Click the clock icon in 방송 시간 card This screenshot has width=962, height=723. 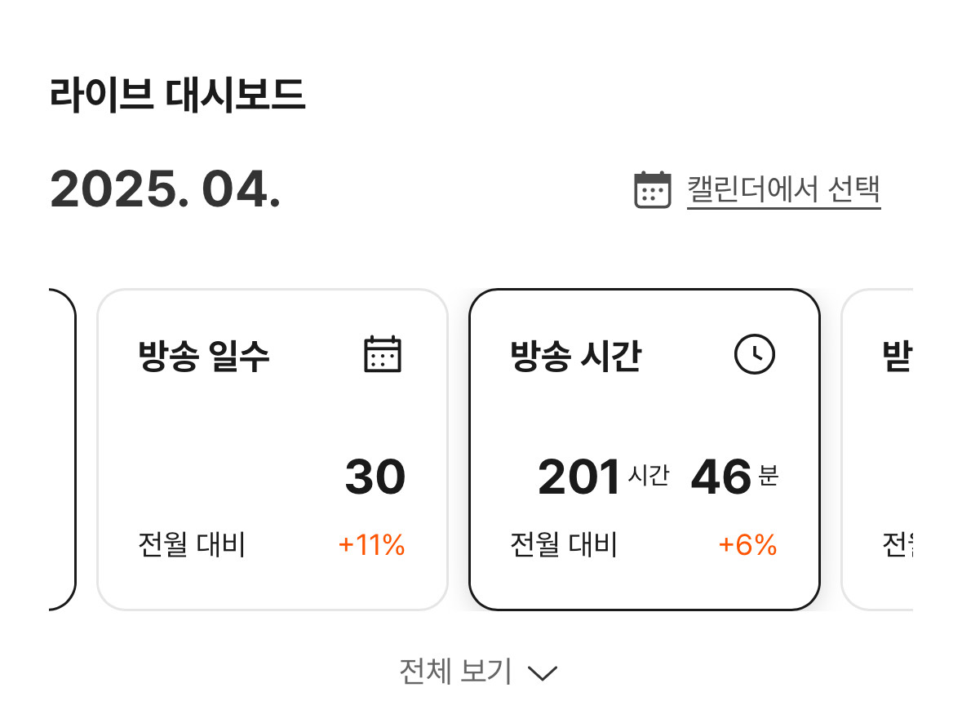click(755, 354)
